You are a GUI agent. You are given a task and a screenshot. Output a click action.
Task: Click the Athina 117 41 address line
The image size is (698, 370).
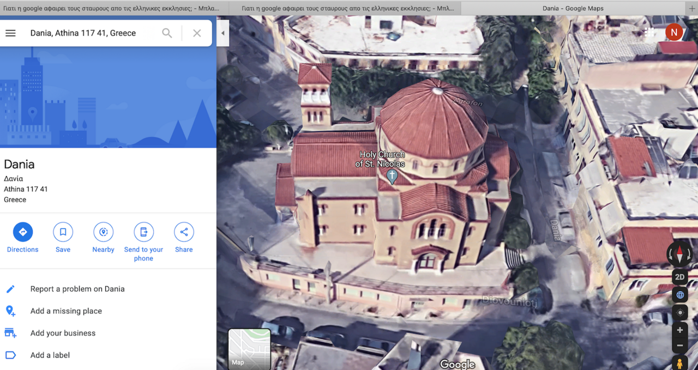(x=26, y=189)
